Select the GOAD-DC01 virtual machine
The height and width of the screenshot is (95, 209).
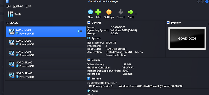tap(46, 32)
